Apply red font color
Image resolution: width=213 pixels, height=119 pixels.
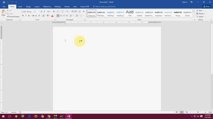[52, 16]
